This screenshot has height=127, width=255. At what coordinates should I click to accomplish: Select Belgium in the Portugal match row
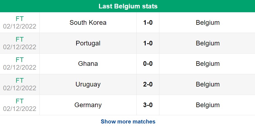(208, 43)
